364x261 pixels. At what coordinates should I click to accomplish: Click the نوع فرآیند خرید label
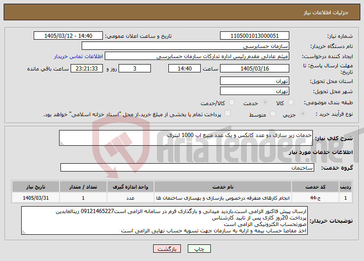pyautogui.click(x=334, y=114)
